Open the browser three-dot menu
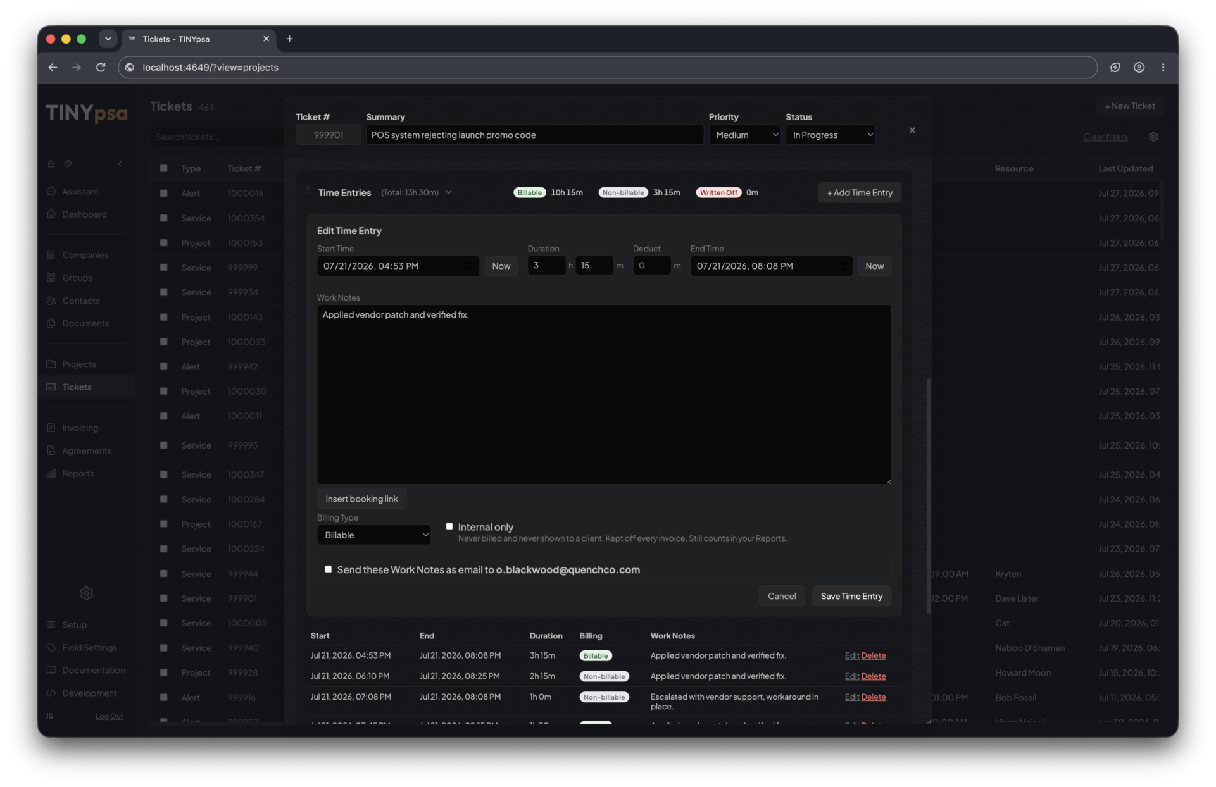The height and width of the screenshot is (787, 1216). point(1163,67)
